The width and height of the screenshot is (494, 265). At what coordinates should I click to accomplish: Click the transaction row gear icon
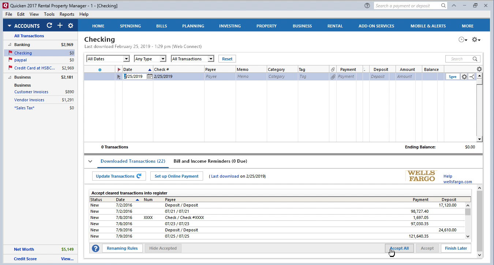[x=464, y=76]
